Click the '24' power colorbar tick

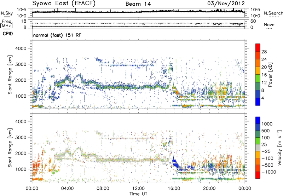tap(264, 59)
